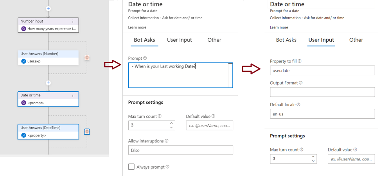Click the help icon next to the Prompt label
381x176 pixels.
click(145, 58)
